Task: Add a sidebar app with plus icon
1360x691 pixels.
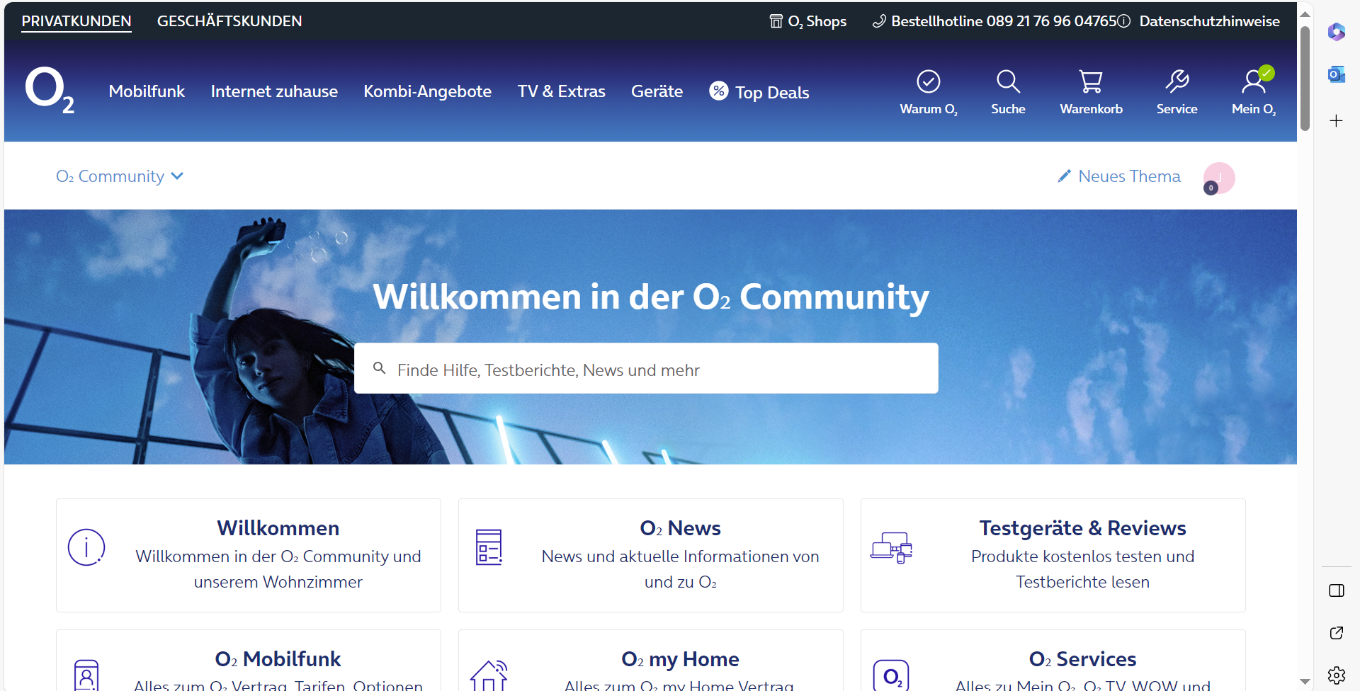Action: tap(1337, 120)
